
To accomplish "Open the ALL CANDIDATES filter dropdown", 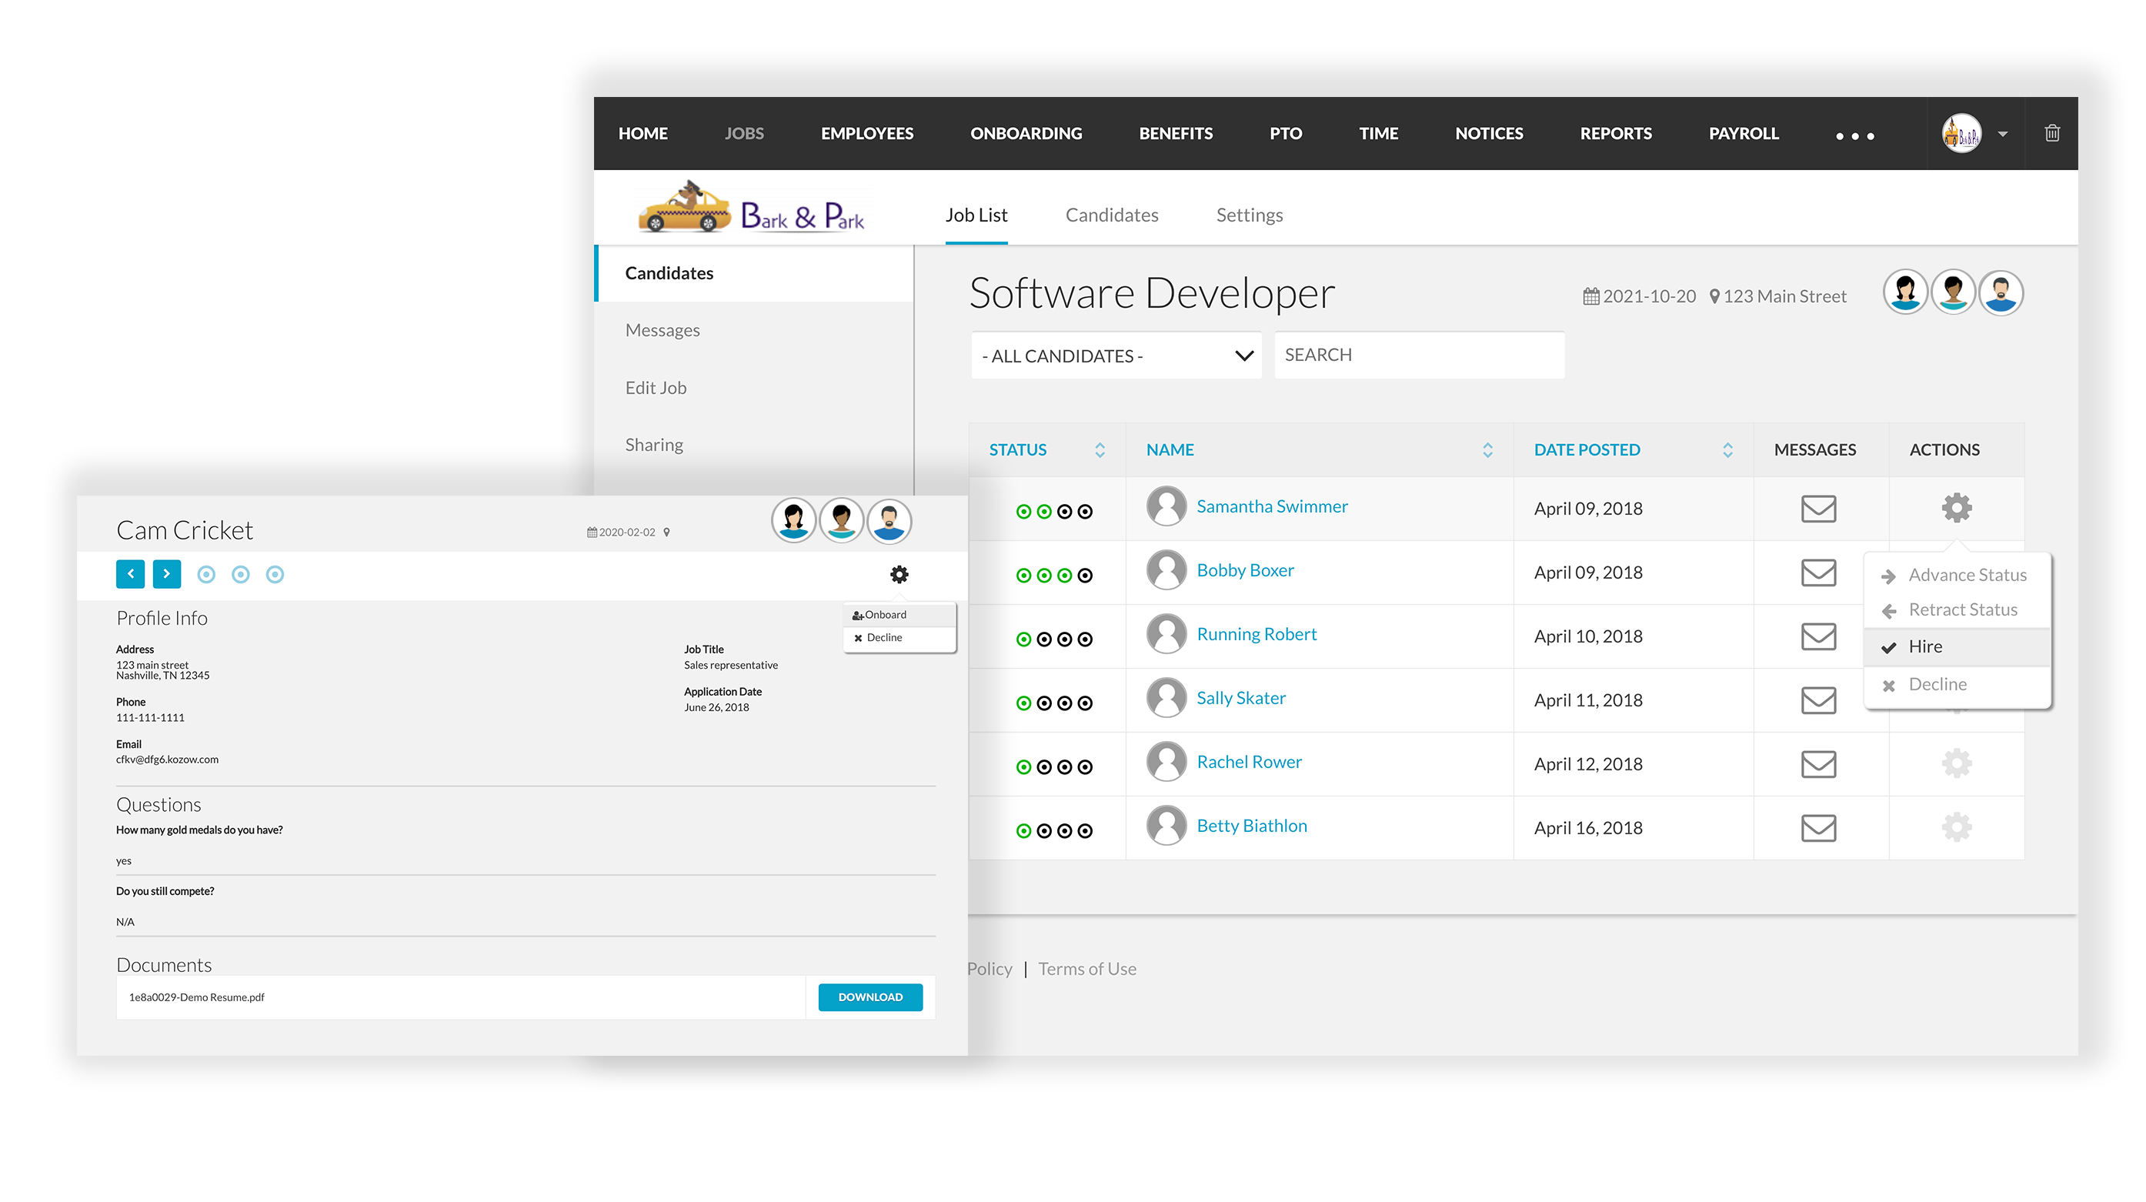I will (1116, 356).
